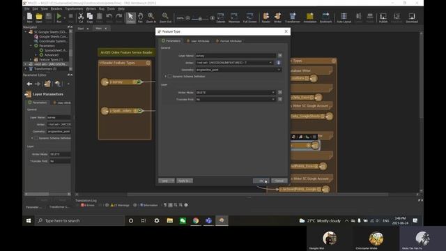Expand the Dynamic Schema Definition arrow in dialog
Screen dimensions: 446x251
click(x=166, y=76)
